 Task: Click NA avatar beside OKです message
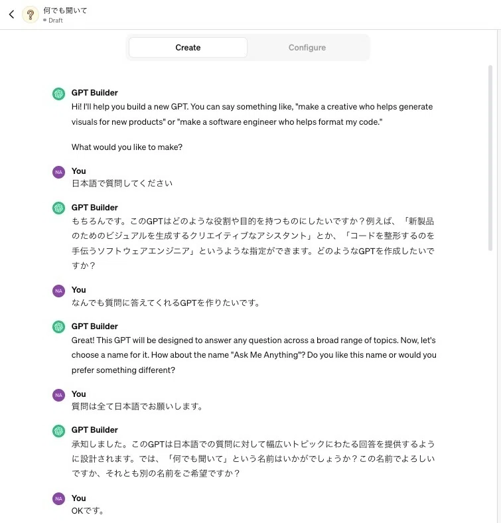coord(58,498)
